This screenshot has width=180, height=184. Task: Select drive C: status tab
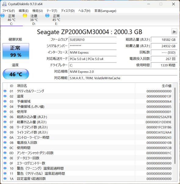tap(11, 20)
